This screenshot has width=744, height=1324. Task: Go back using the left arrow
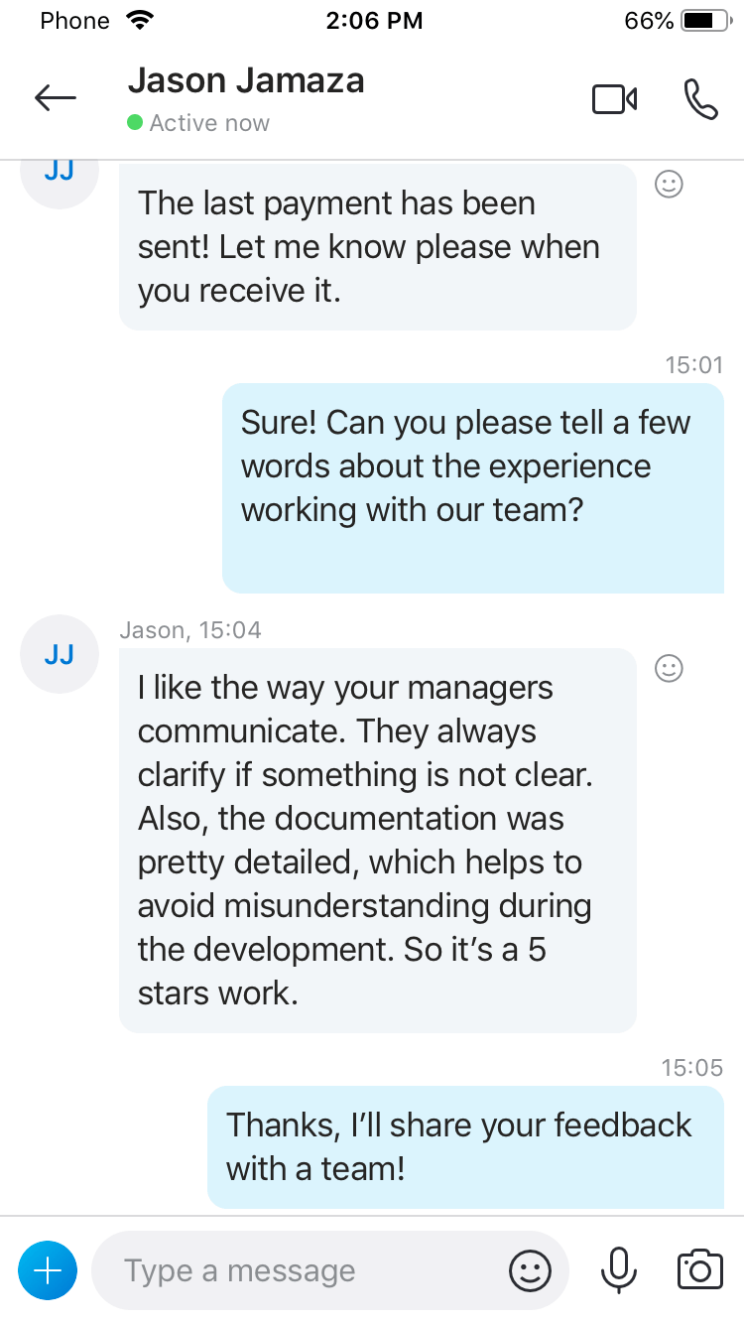[55, 97]
